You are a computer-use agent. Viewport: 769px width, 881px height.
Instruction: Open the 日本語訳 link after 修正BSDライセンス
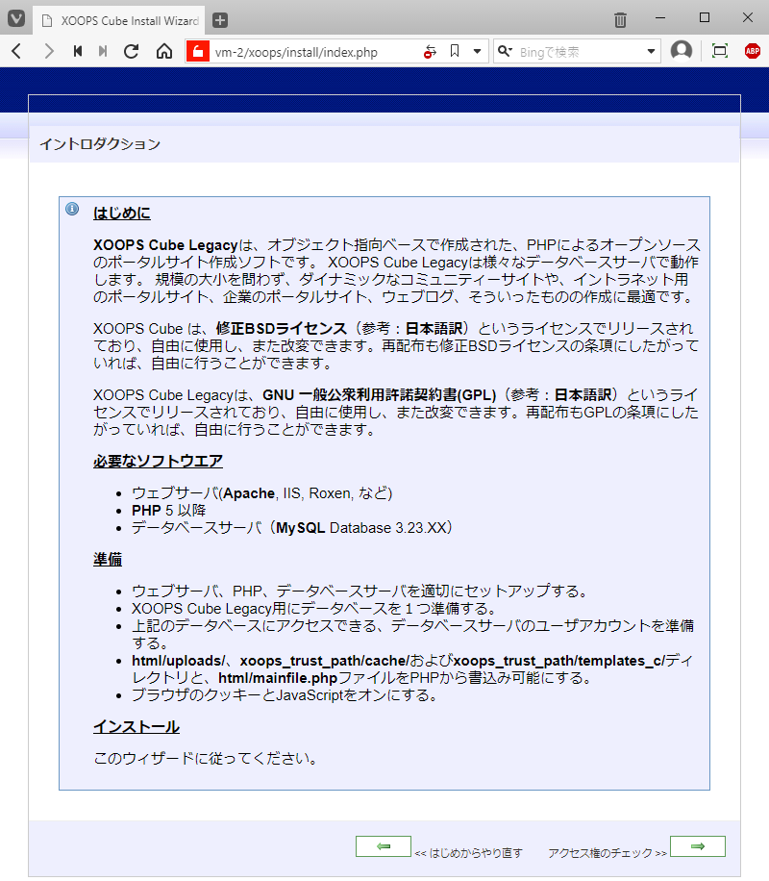pyautogui.click(x=434, y=329)
